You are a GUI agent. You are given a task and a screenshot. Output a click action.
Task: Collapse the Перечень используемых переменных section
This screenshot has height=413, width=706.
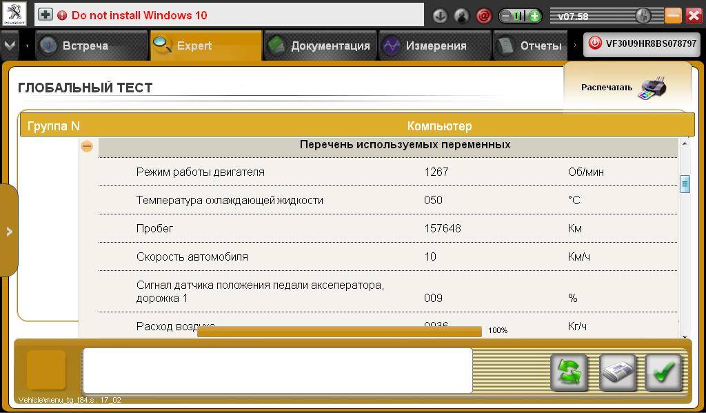87,145
